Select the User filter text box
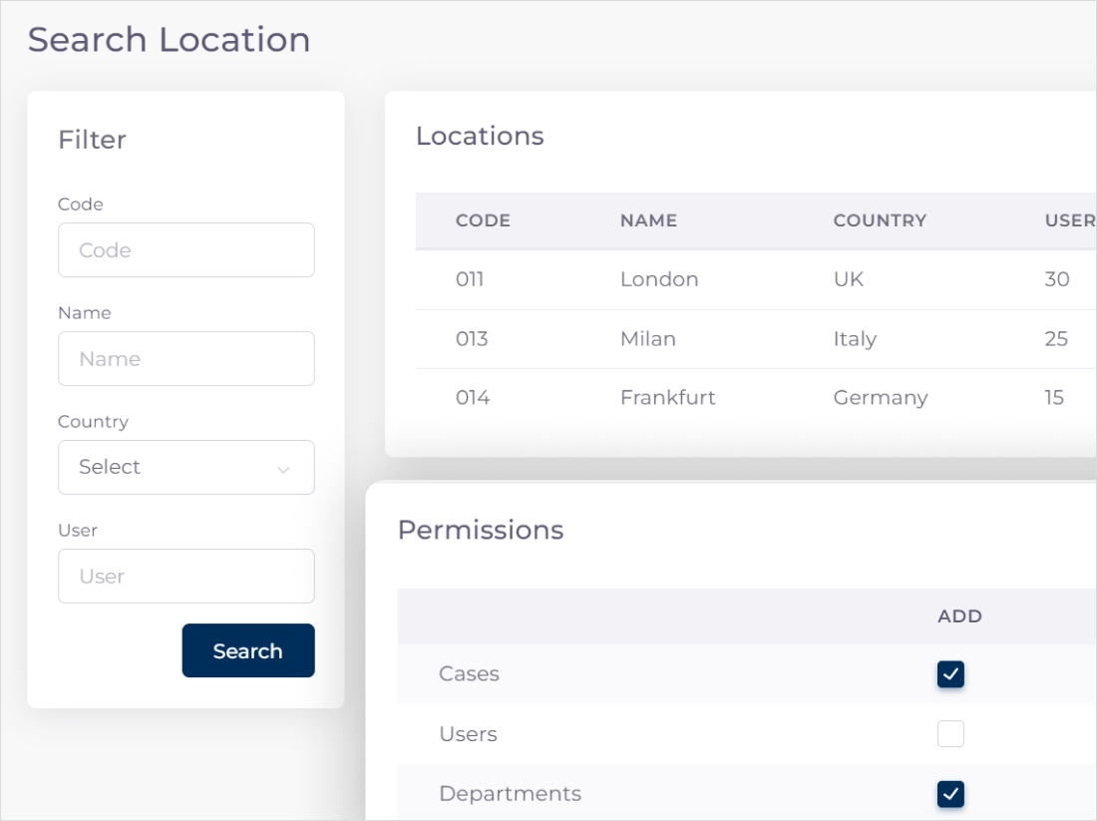The image size is (1097, 821). [x=185, y=576]
